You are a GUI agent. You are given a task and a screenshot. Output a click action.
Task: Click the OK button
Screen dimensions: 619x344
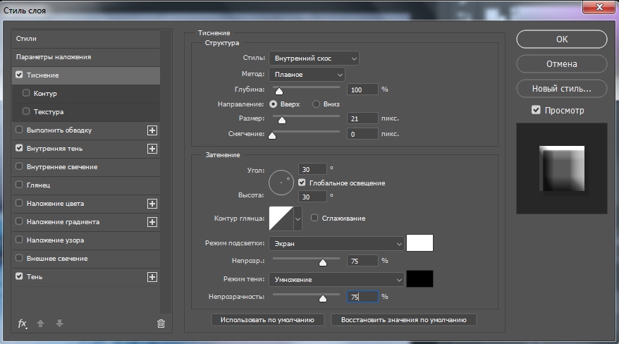(x=561, y=39)
